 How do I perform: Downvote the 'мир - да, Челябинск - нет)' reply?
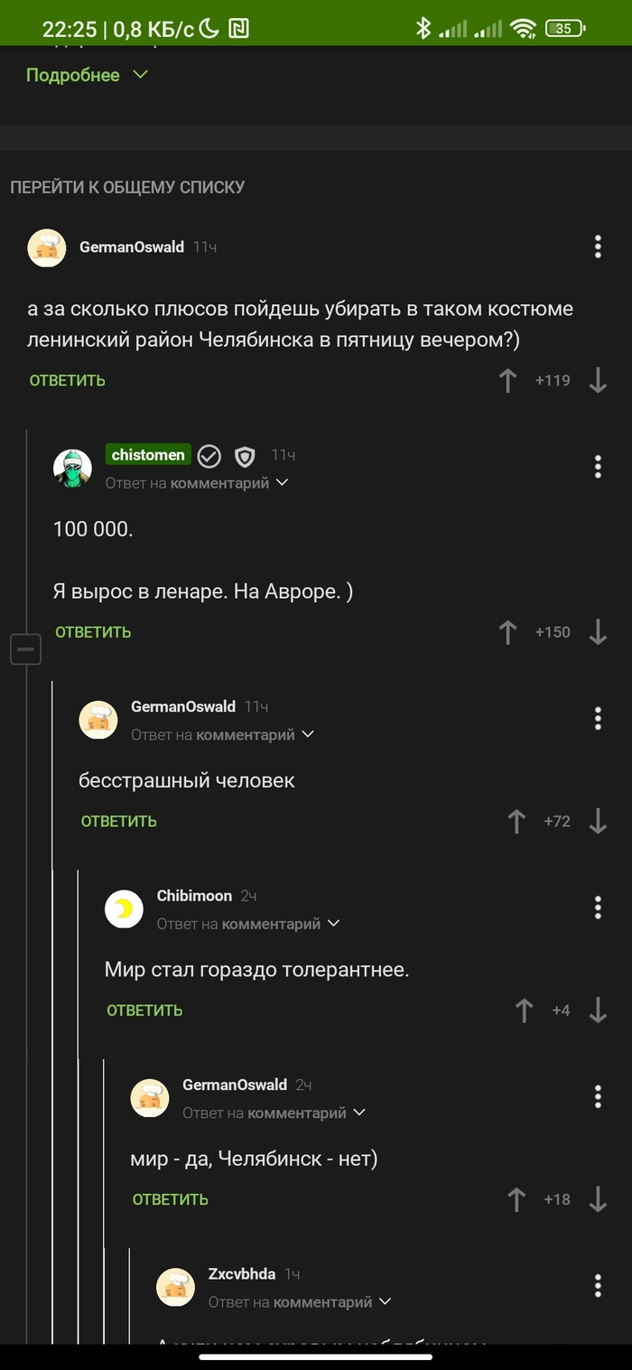pos(598,1199)
